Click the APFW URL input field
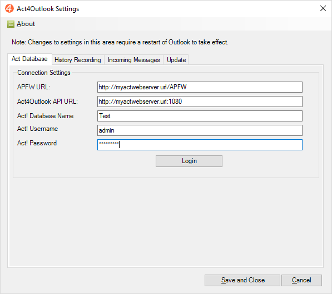The width and height of the screenshot is (332, 294). tap(200, 87)
